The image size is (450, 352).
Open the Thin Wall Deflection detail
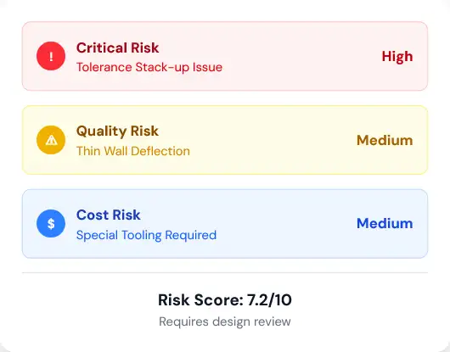pyautogui.click(x=133, y=151)
